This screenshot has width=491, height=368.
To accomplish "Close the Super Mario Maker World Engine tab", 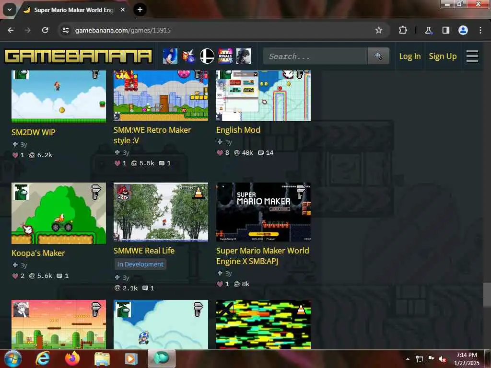I will (123, 10).
